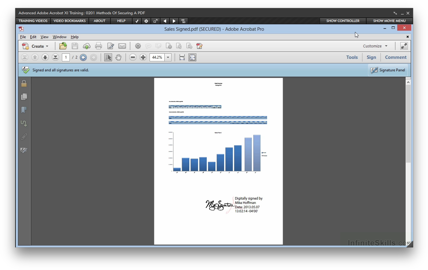This screenshot has width=428, height=270.
Task: Open the Attachments paperclip panel
Action: [x=24, y=137]
